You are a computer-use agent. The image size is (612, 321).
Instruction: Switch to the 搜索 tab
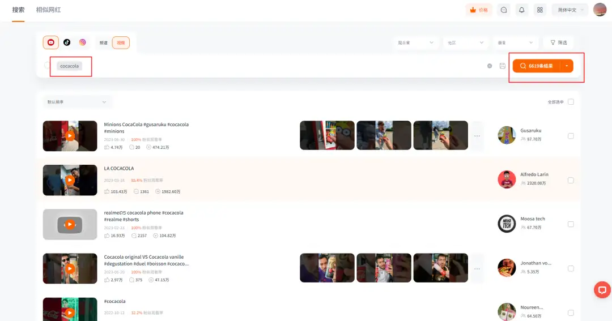(x=18, y=10)
